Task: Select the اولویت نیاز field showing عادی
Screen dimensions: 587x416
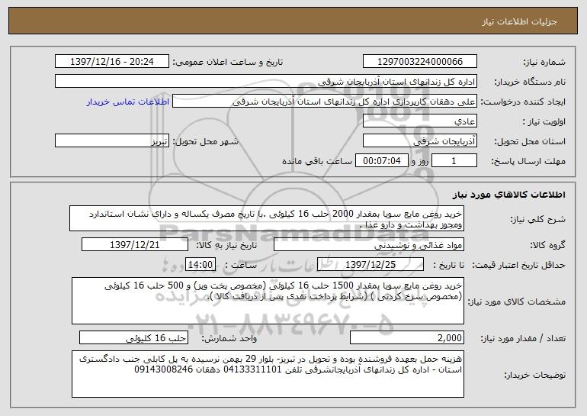Action: tap(420, 121)
